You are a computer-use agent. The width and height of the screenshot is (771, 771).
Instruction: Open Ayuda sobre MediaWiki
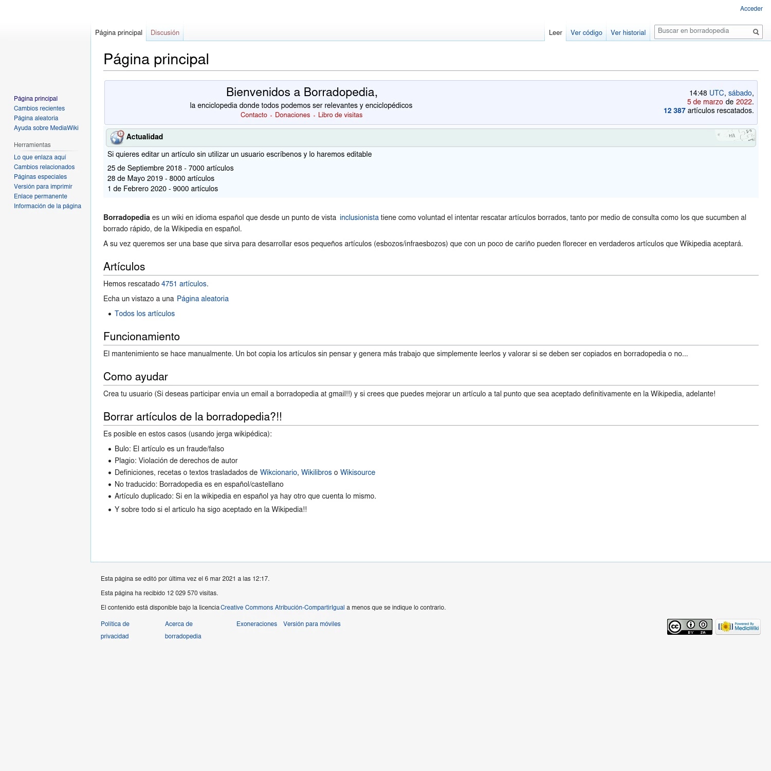point(46,128)
